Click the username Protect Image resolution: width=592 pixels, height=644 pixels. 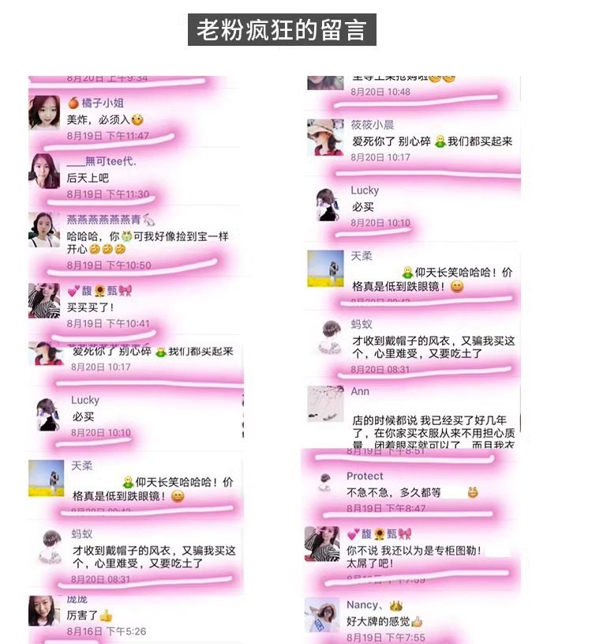(365, 476)
